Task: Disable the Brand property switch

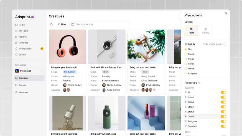Action: click(x=223, y=102)
